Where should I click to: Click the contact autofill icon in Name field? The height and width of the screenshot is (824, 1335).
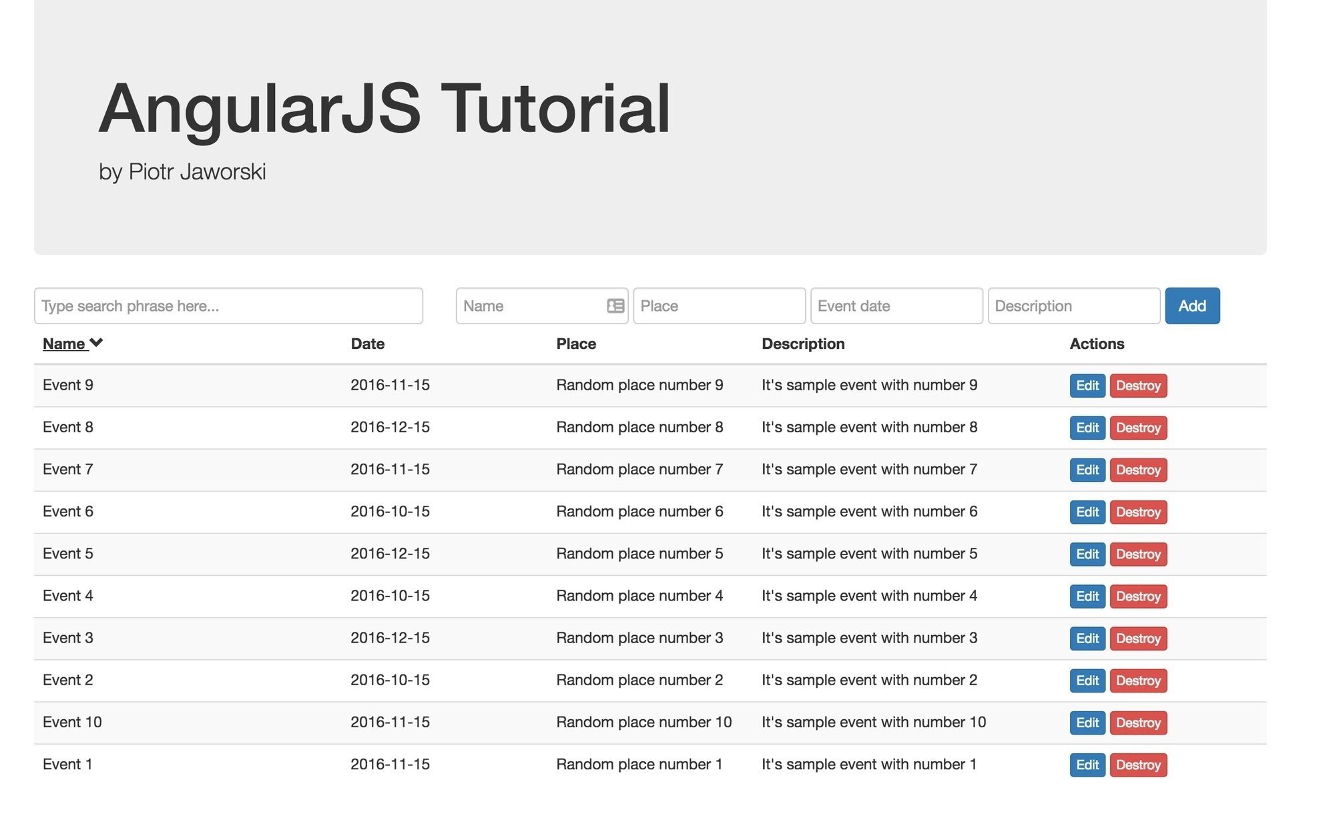(x=615, y=306)
